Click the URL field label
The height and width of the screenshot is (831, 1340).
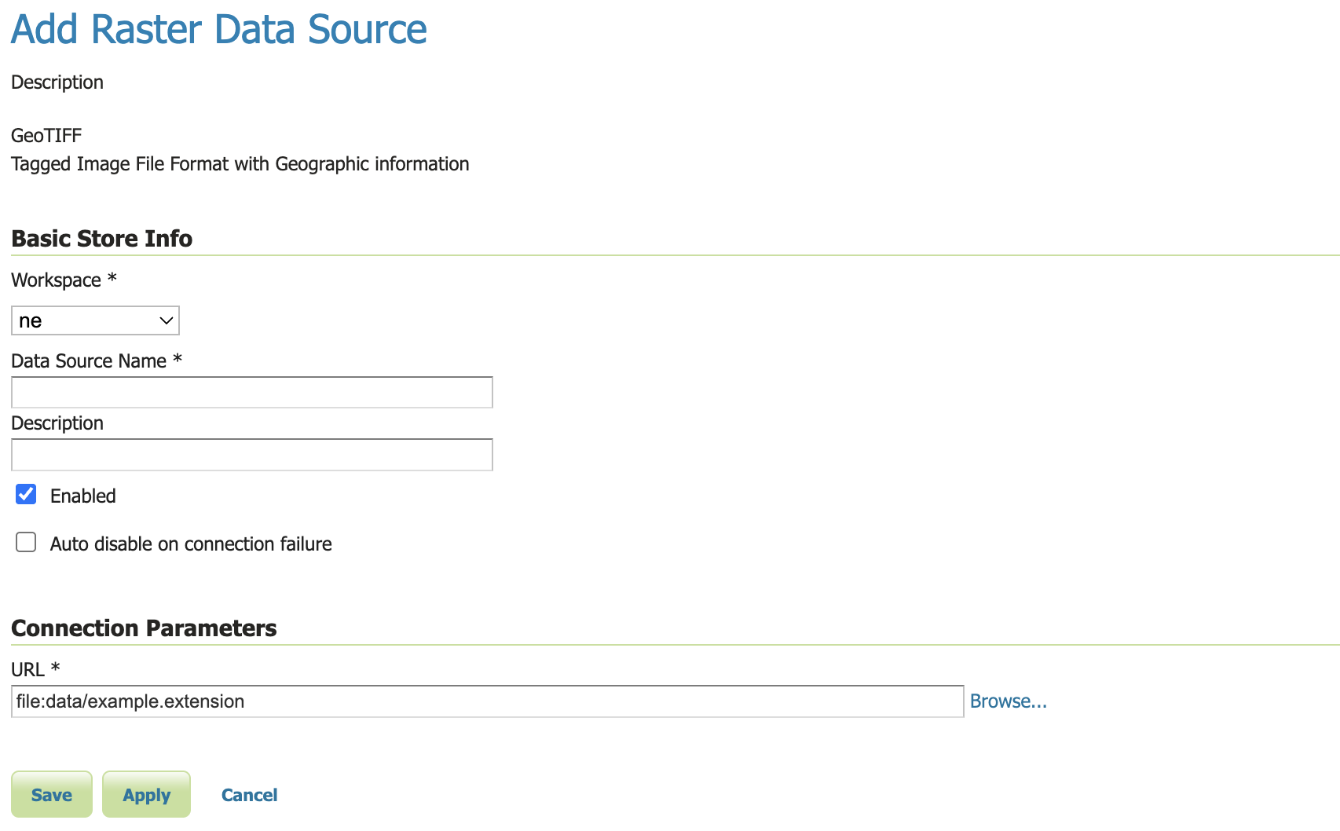[28, 670]
